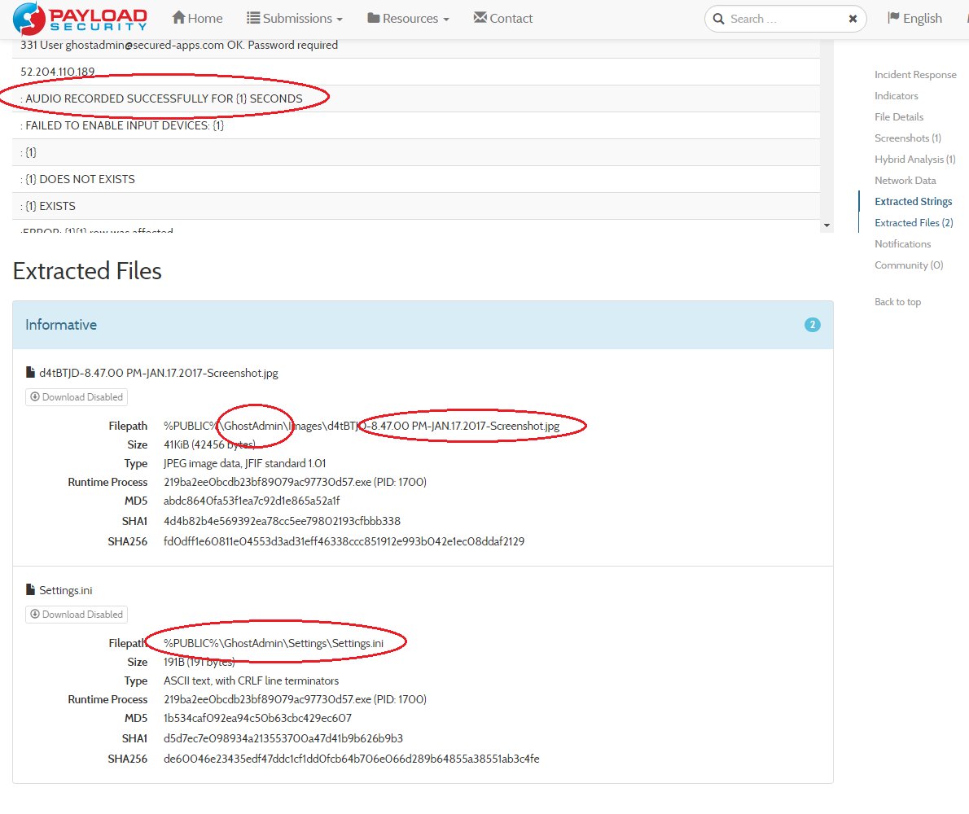Open the Contact page
The image size is (969, 814).
point(502,19)
